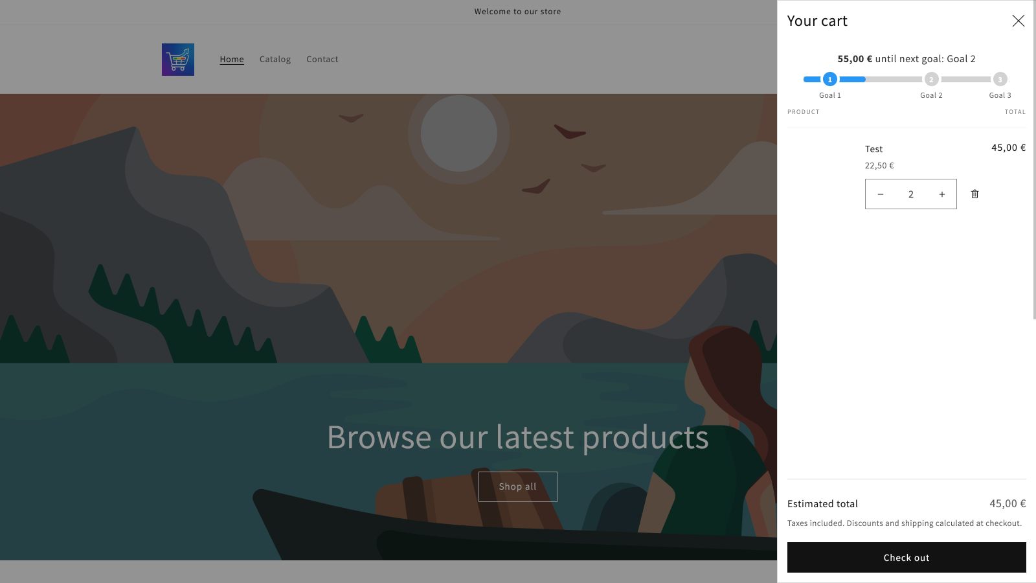This screenshot has width=1036, height=583.
Task: Click the 'Estimated total' label
Action: pyautogui.click(x=822, y=504)
